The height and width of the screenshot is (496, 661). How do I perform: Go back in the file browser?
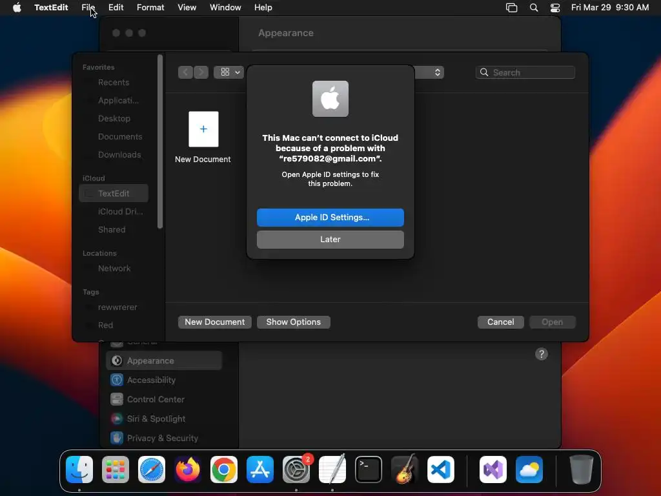pos(185,72)
